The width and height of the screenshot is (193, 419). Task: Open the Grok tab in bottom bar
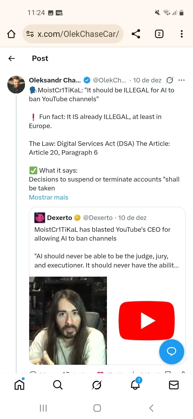point(96,385)
